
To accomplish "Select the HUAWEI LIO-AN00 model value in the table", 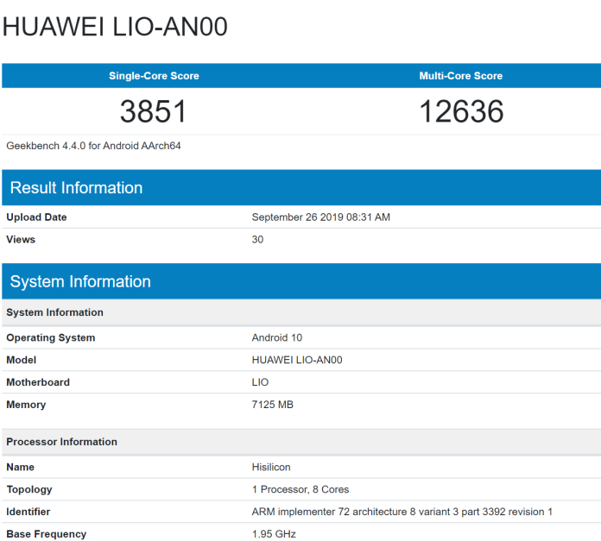I will tap(297, 360).
